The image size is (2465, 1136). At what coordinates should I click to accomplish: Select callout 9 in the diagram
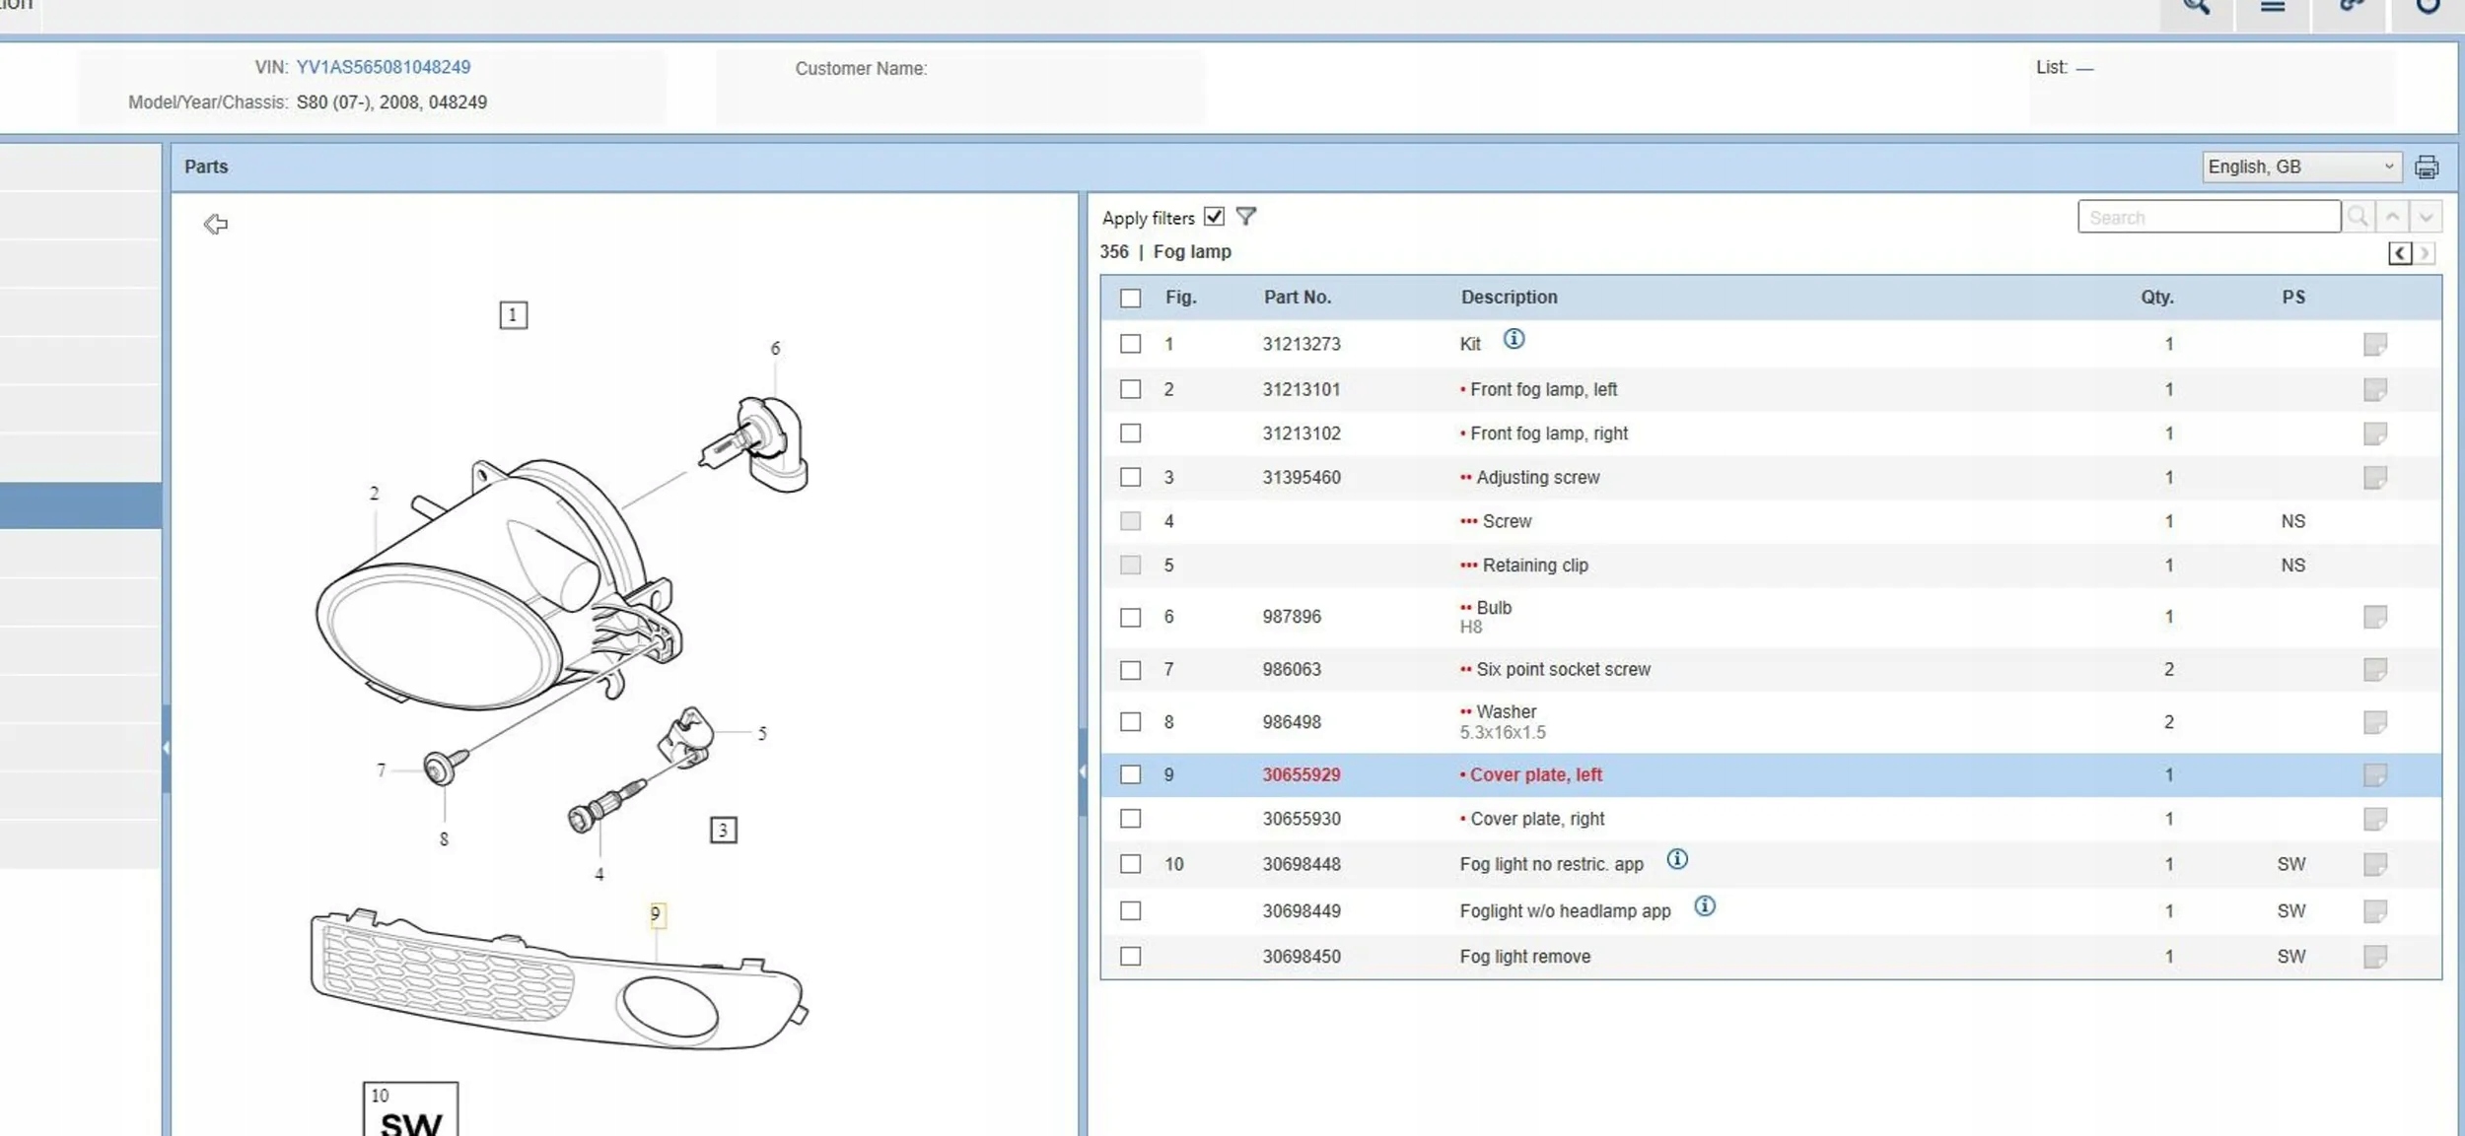656,914
